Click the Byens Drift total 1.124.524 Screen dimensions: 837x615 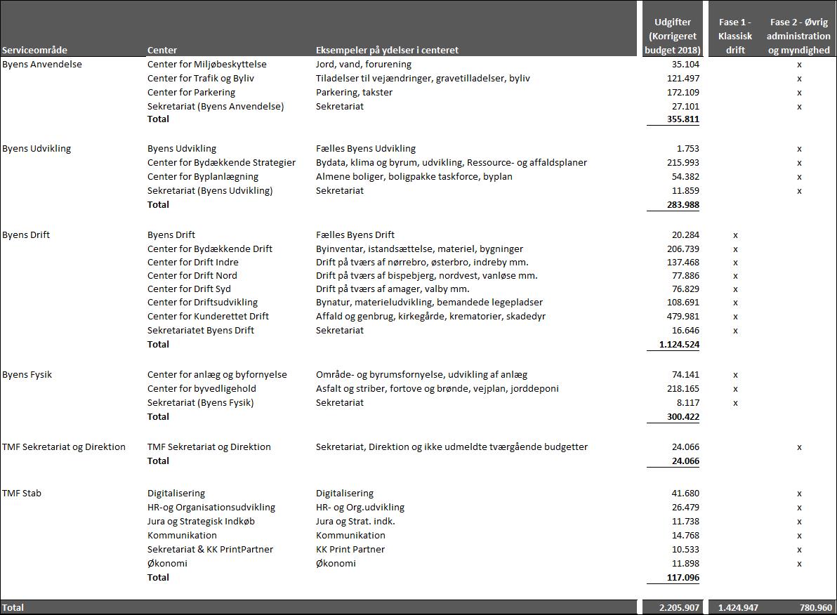click(679, 344)
